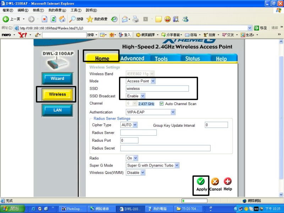Click the Wizard sidebar button
This screenshot has width=284, height=213.
(x=58, y=78)
